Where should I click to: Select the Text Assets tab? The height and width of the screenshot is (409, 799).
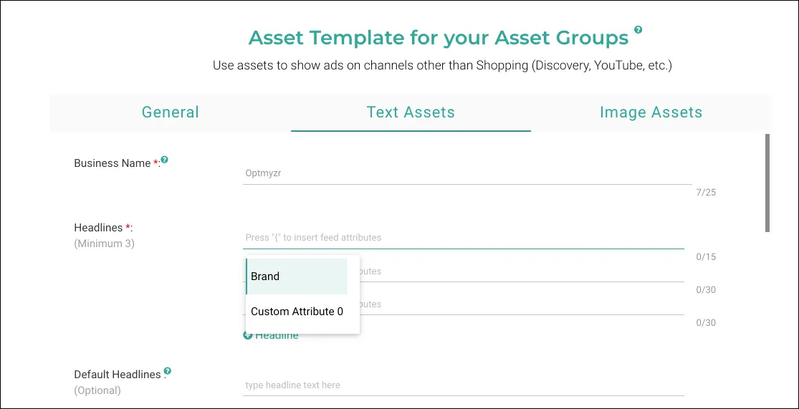[x=411, y=112]
